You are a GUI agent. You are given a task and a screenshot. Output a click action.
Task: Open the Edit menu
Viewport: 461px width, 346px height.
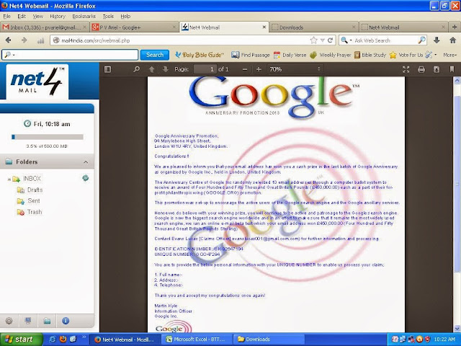pos(22,17)
